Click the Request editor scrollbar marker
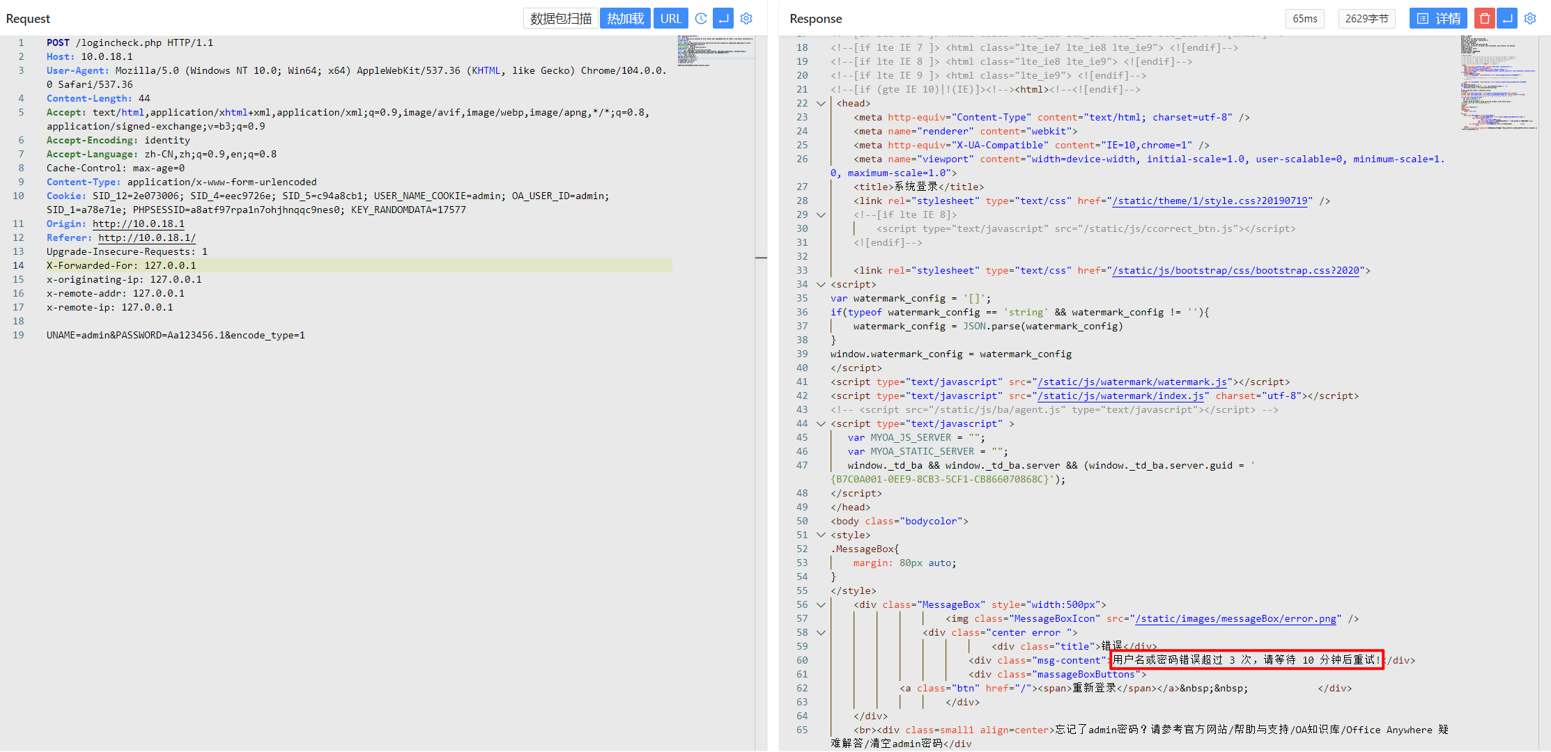 click(x=761, y=258)
